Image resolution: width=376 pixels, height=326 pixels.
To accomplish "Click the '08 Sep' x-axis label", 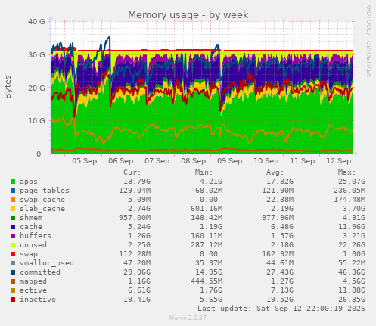I will pos(194,161).
